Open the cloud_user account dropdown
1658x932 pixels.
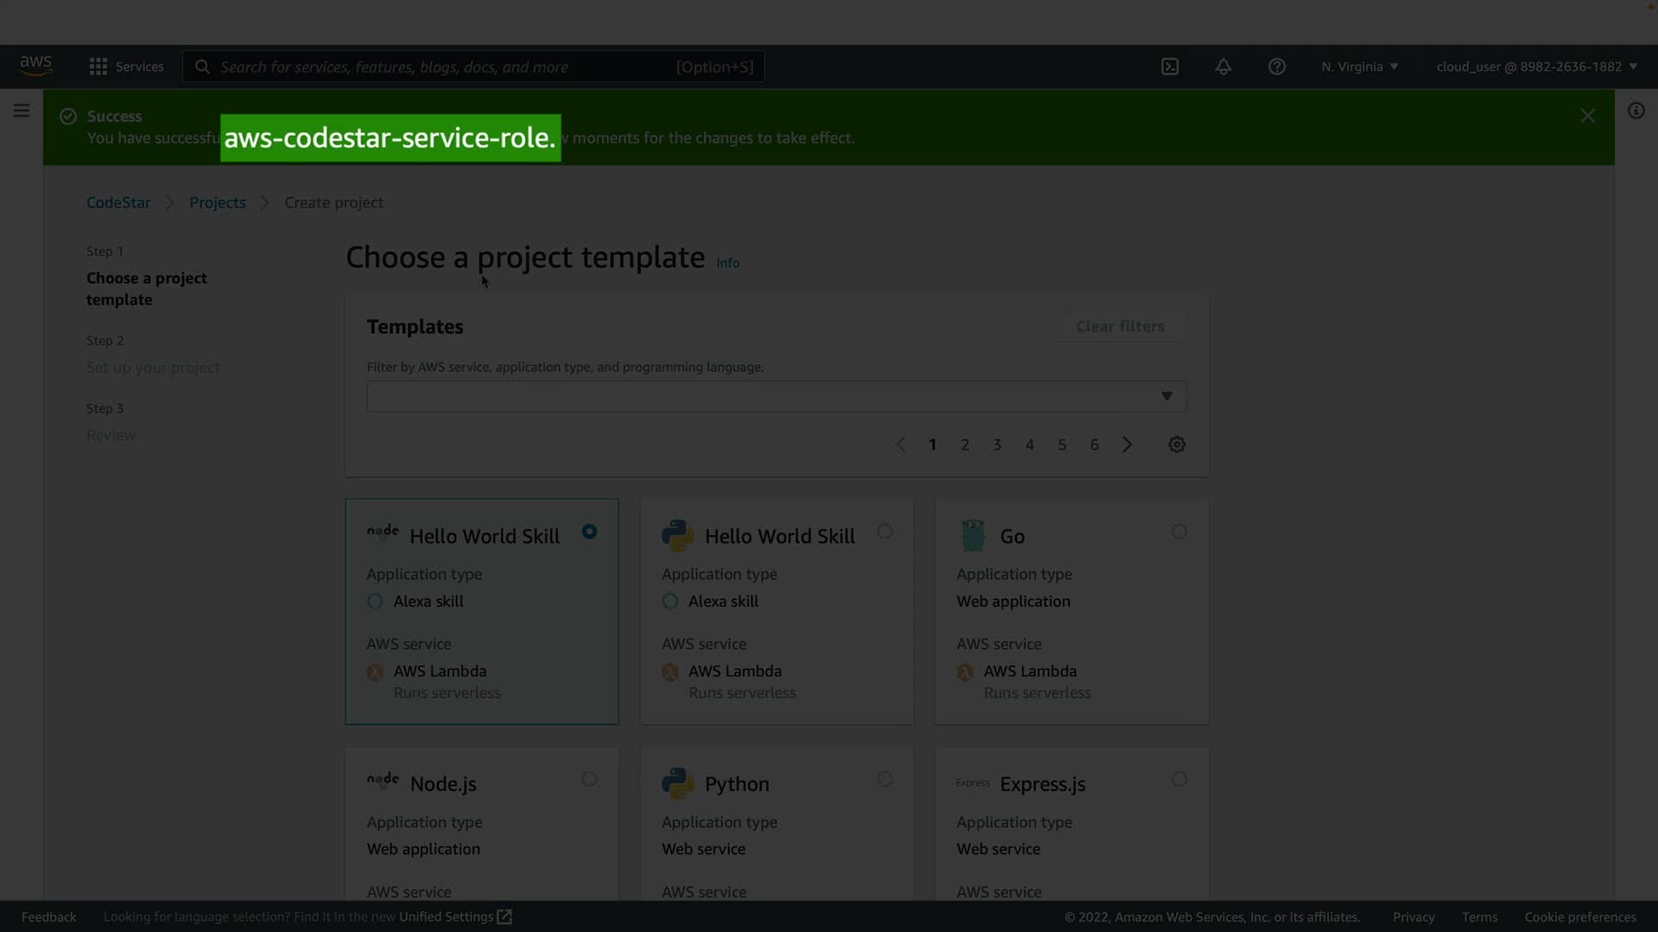tap(1537, 66)
